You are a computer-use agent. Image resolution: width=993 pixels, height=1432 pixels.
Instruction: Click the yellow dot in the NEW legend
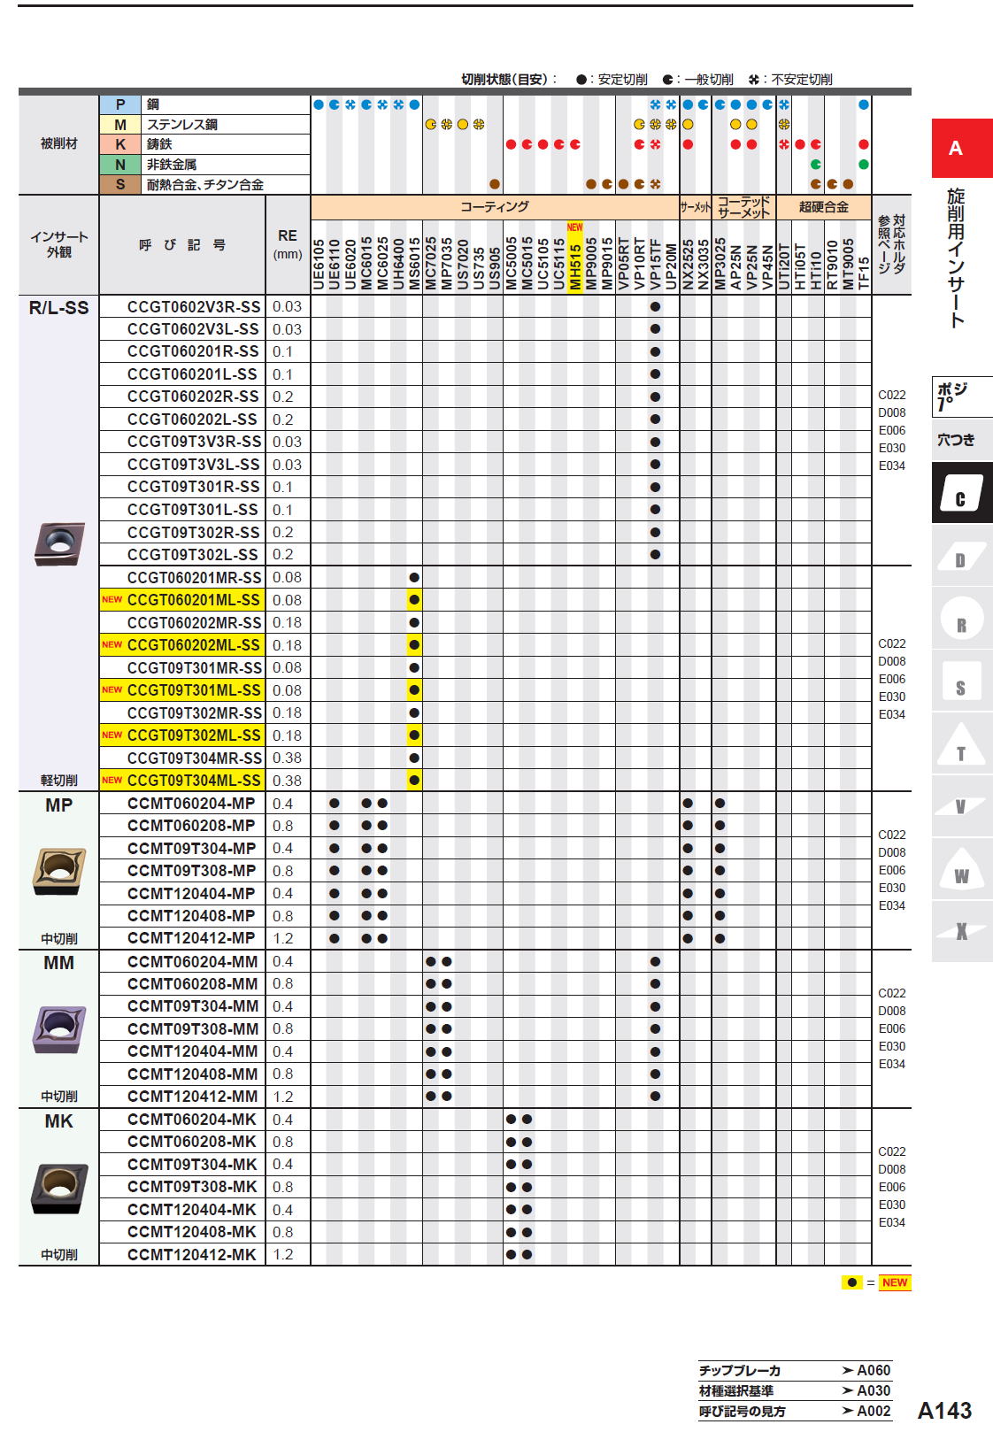(851, 1282)
